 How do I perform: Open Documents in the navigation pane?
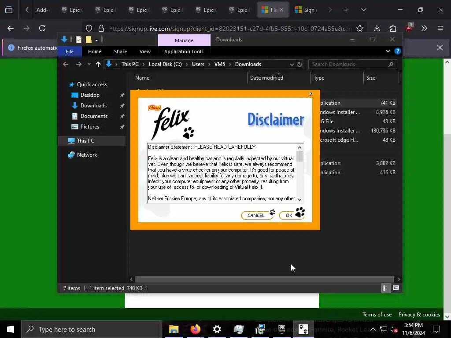coord(94,116)
